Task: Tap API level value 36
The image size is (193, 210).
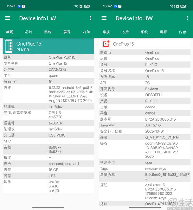Action: [x=147, y=83]
